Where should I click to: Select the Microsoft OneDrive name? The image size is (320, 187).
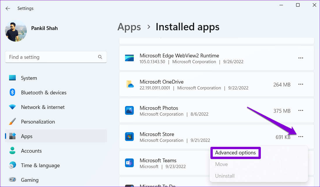pos(162,82)
